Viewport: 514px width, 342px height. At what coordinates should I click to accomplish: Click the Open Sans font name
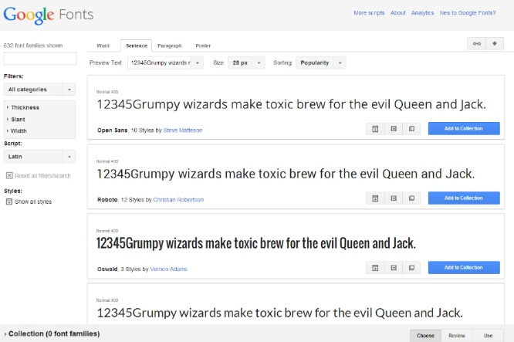coord(112,130)
